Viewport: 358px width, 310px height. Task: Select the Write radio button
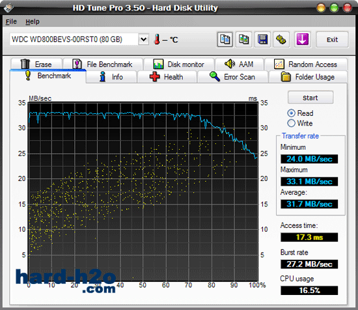click(x=291, y=123)
